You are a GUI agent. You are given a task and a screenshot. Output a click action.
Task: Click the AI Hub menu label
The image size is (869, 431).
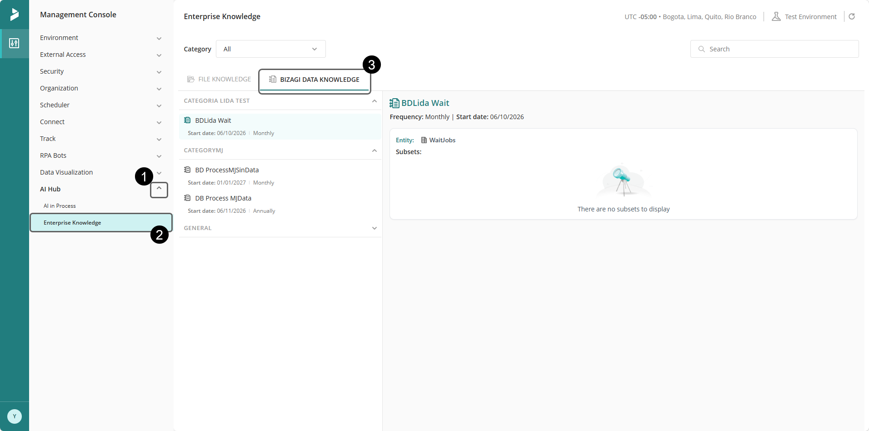(x=50, y=189)
